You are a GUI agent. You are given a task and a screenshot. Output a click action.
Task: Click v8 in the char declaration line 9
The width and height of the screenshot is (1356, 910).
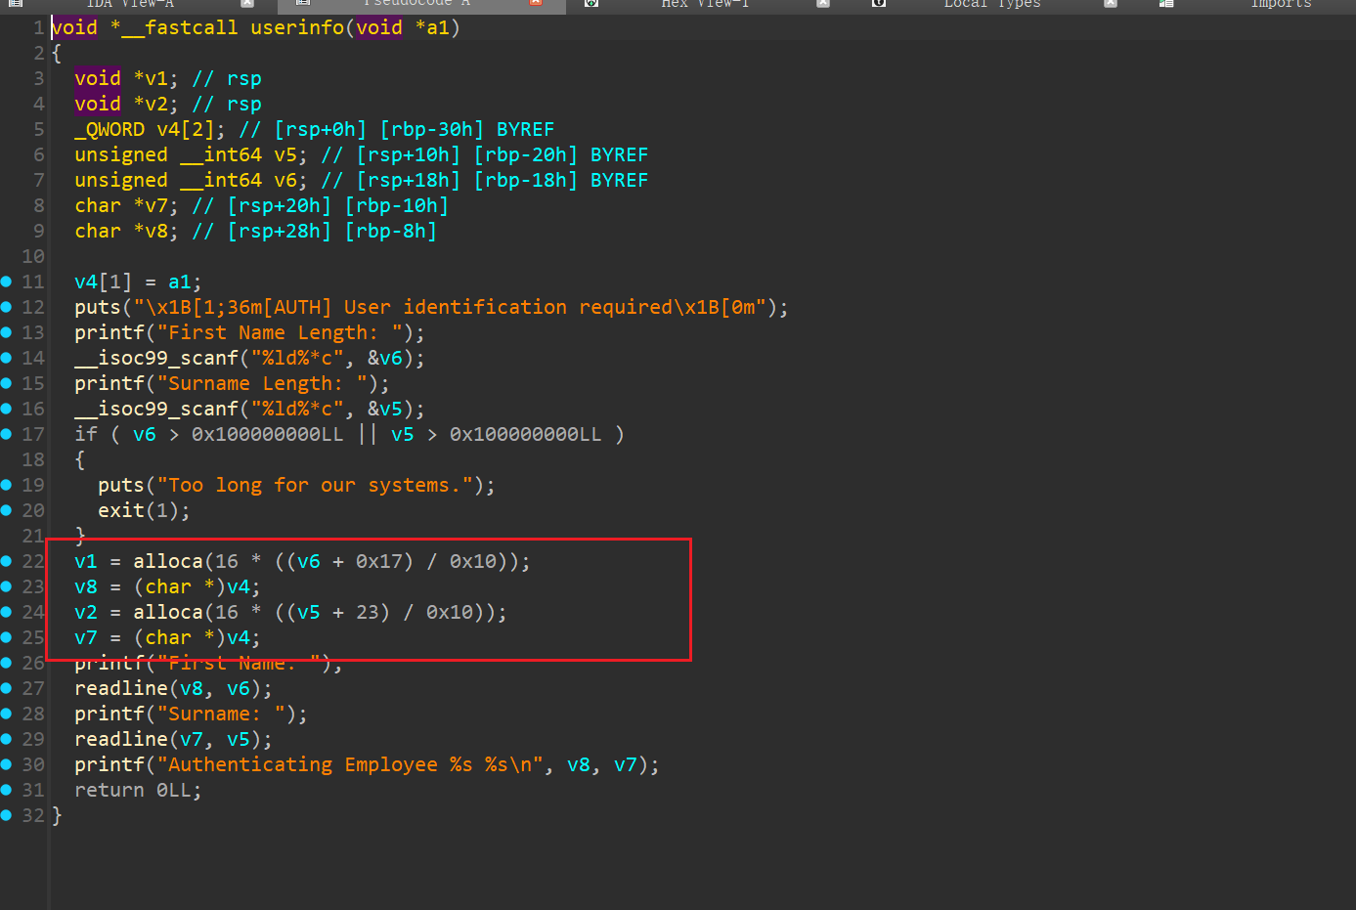click(x=156, y=231)
